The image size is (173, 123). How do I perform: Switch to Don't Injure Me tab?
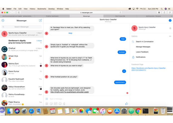tap(120, 16)
